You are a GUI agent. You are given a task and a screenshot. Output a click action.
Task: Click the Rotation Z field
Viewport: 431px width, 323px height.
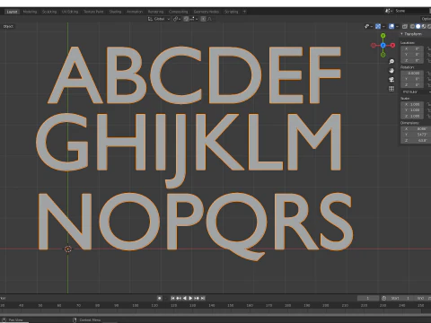pyautogui.click(x=412, y=85)
